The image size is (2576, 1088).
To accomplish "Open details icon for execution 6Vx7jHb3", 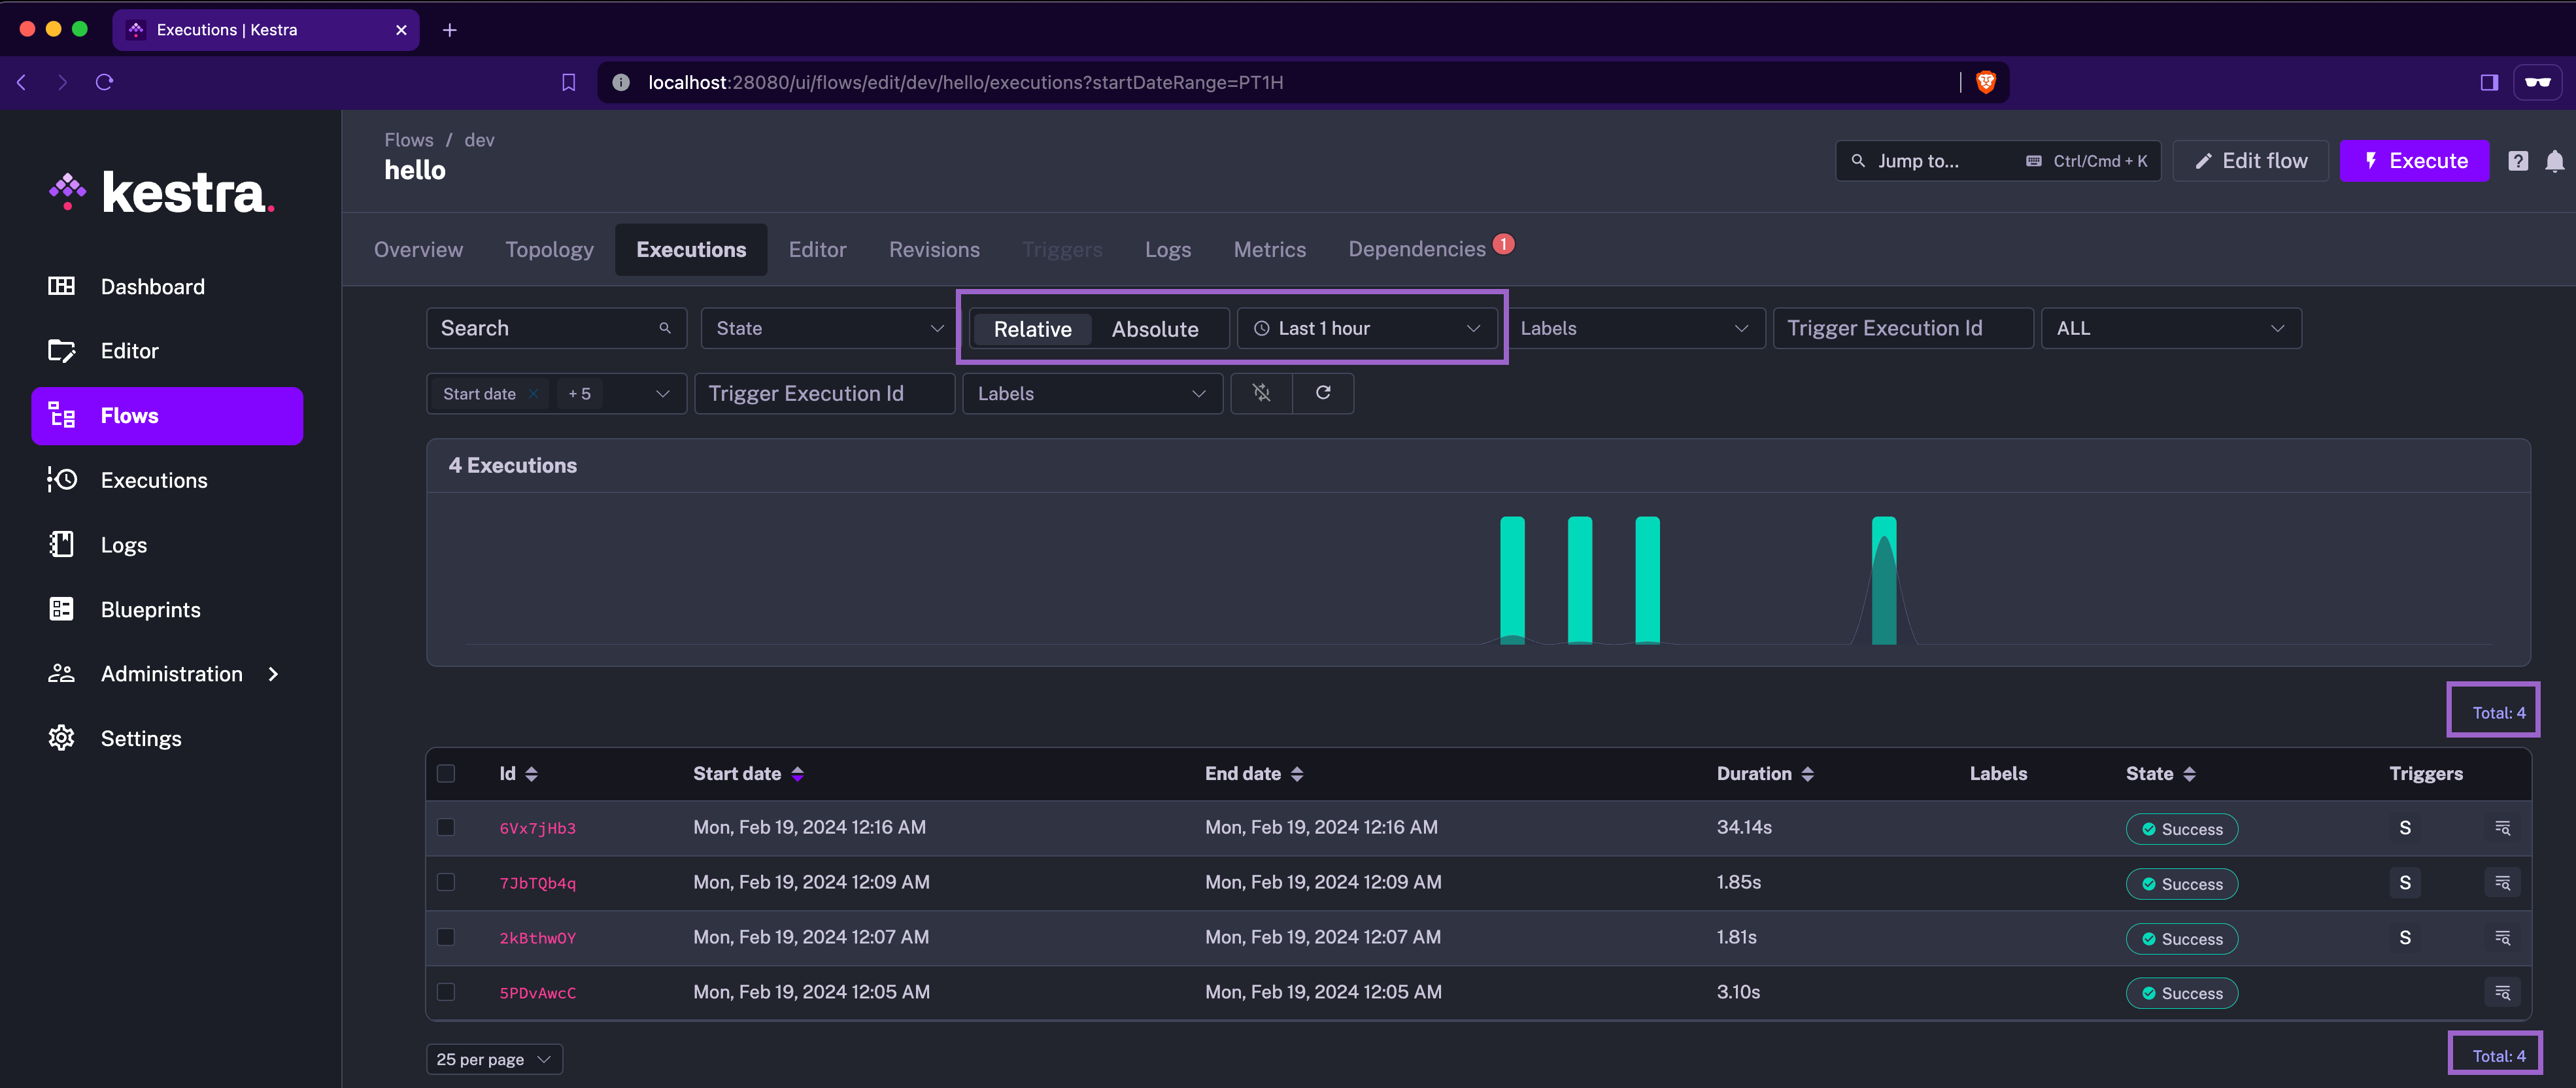I will (2502, 828).
